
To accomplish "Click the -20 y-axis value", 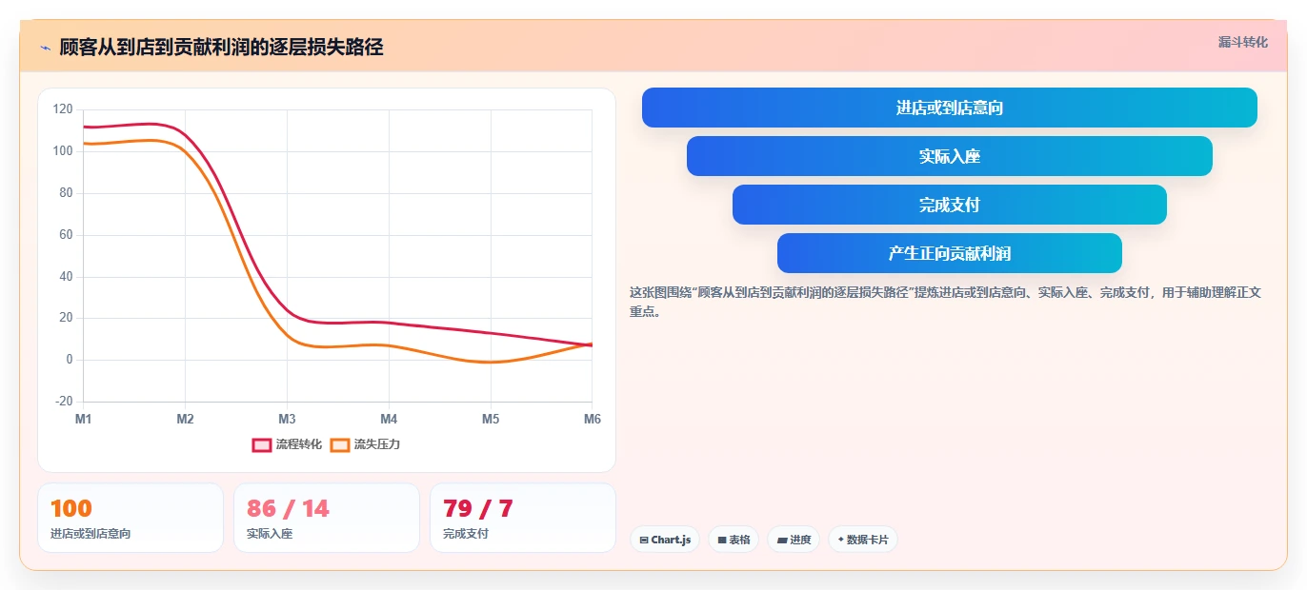I will click(x=63, y=402).
